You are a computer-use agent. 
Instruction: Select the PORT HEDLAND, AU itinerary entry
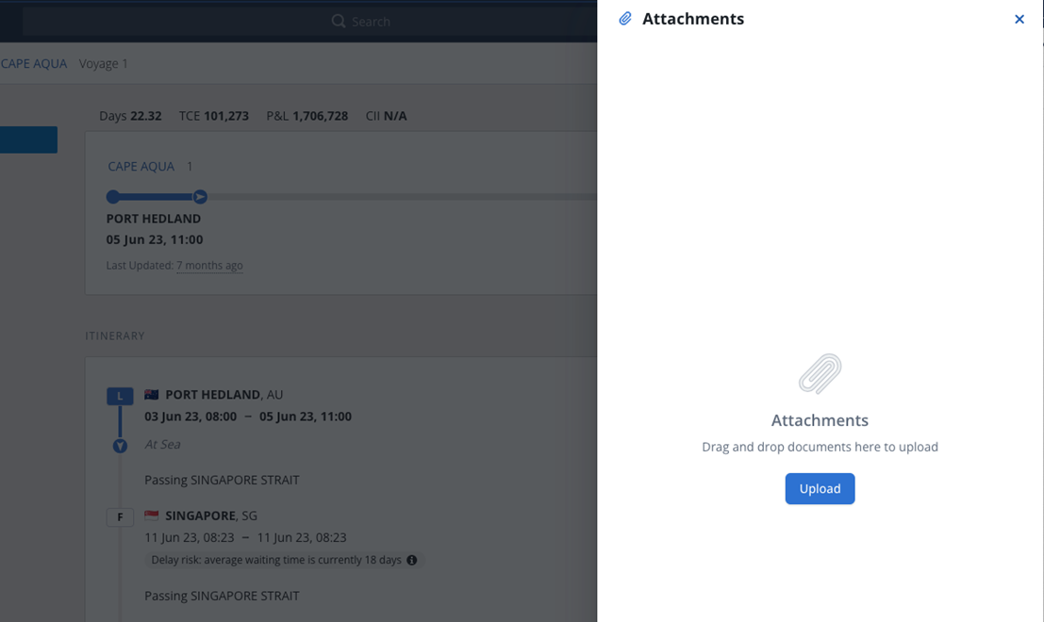tap(217, 393)
